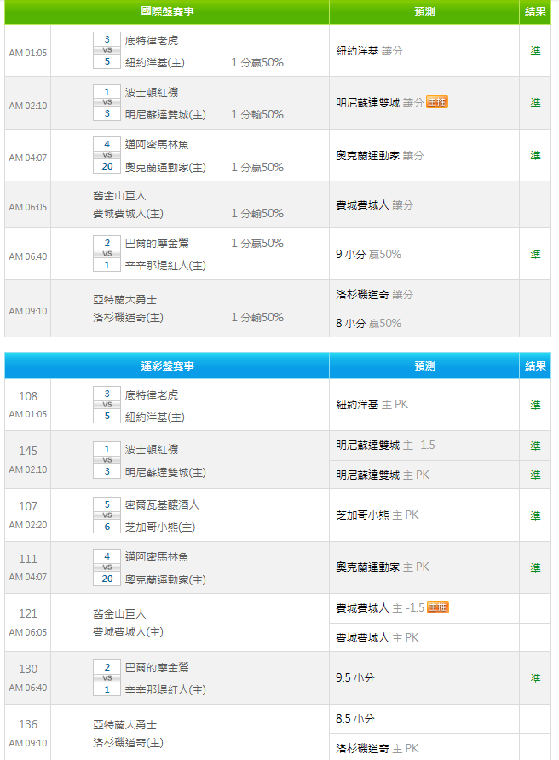Click the 準 result for 9 小分 贏50%
Screen dimensions: 559x760
pyautogui.click(x=535, y=255)
